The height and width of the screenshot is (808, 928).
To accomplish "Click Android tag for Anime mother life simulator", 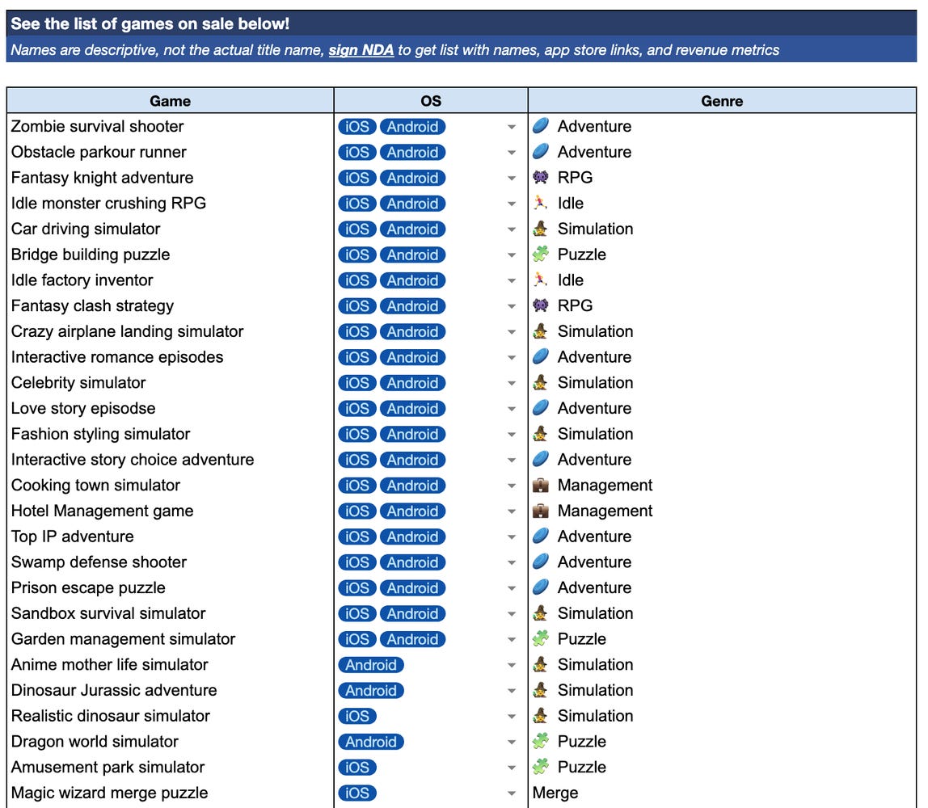I will (x=371, y=665).
